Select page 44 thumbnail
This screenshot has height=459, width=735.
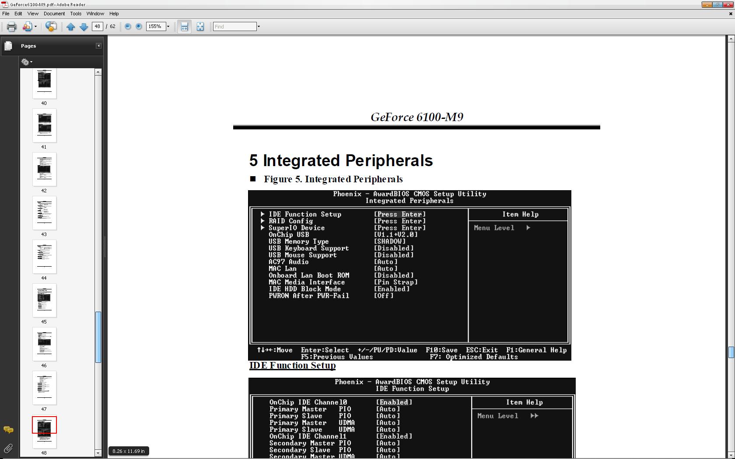coord(45,257)
